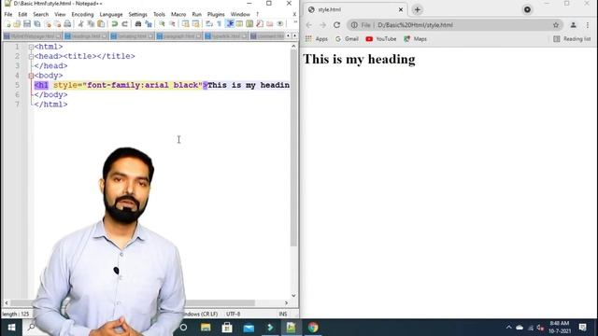
Task: Open the Run menu
Action: (x=196, y=15)
